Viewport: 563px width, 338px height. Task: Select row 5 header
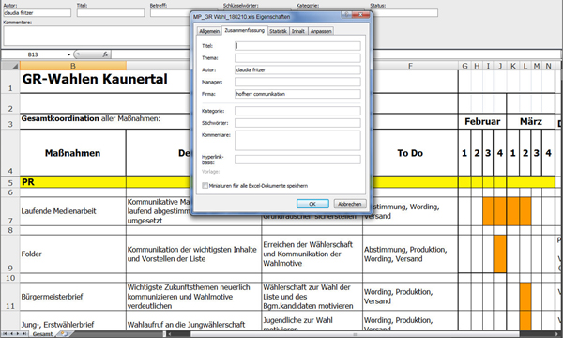pos(10,182)
